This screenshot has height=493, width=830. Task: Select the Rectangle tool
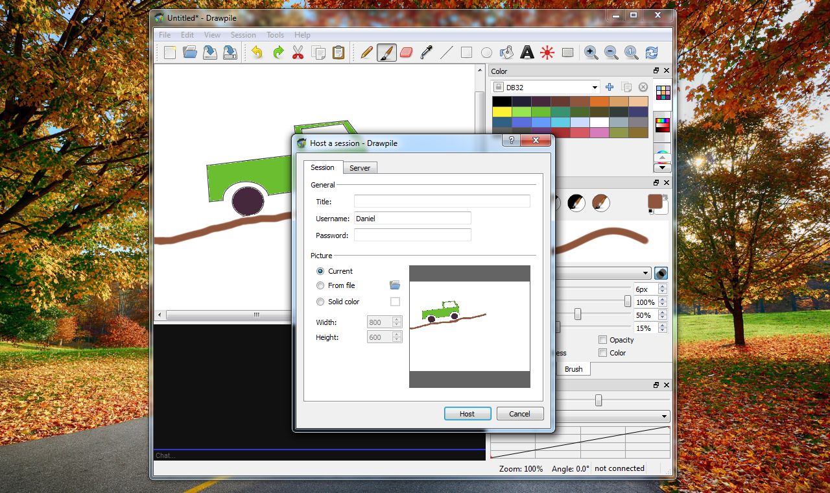[x=467, y=53]
